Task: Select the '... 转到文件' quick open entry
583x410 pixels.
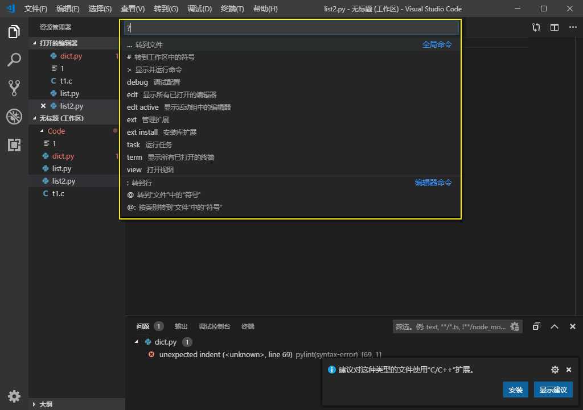Action: pyautogui.click(x=290, y=44)
